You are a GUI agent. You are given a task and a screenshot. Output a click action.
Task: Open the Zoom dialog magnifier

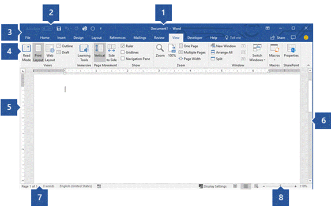160,51
